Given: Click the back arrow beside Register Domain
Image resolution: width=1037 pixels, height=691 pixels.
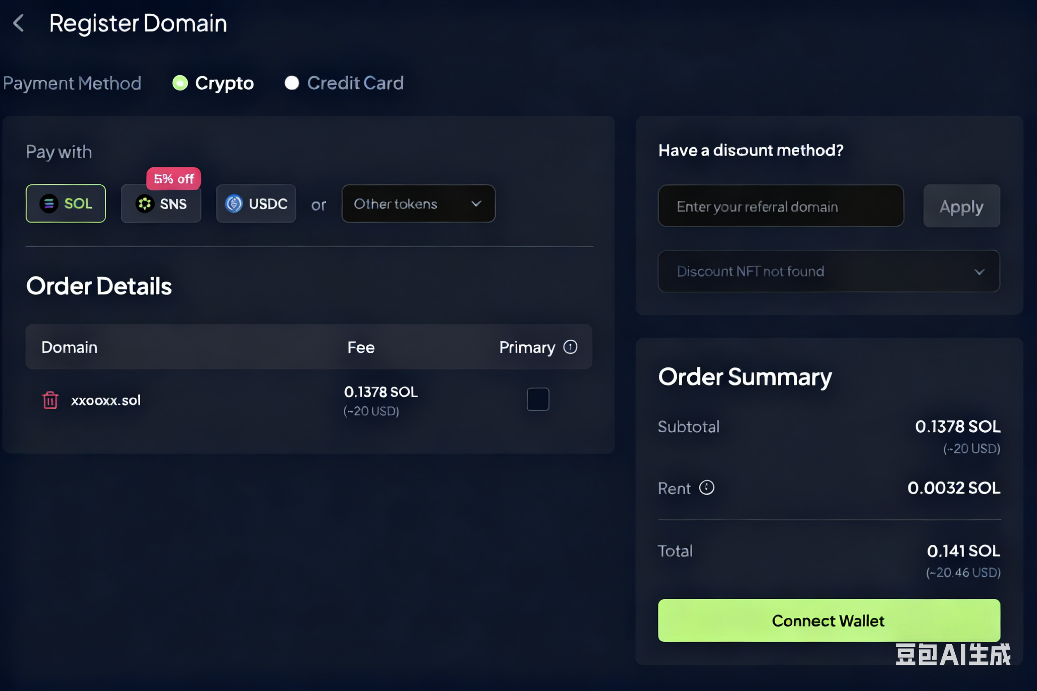Looking at the screenshot, I should pyautogui.click(x=19, y=23).
